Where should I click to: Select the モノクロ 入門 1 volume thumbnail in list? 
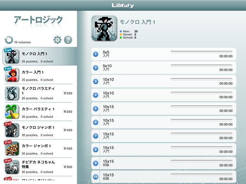pyautogui.click(x=12, y=56)
